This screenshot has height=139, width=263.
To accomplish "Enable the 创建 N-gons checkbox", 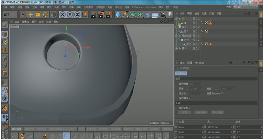I will pos(223,93).
